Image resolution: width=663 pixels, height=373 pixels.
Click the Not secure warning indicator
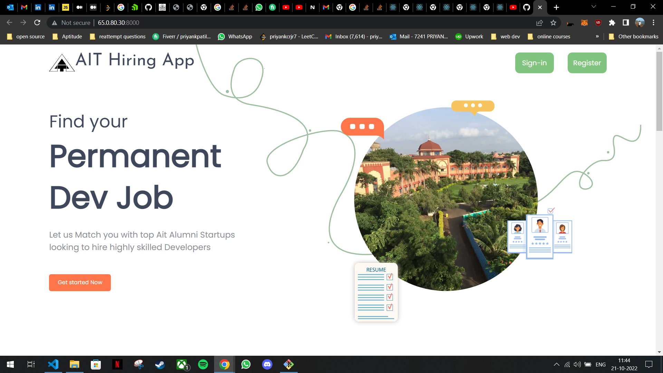tap(71, 23)
